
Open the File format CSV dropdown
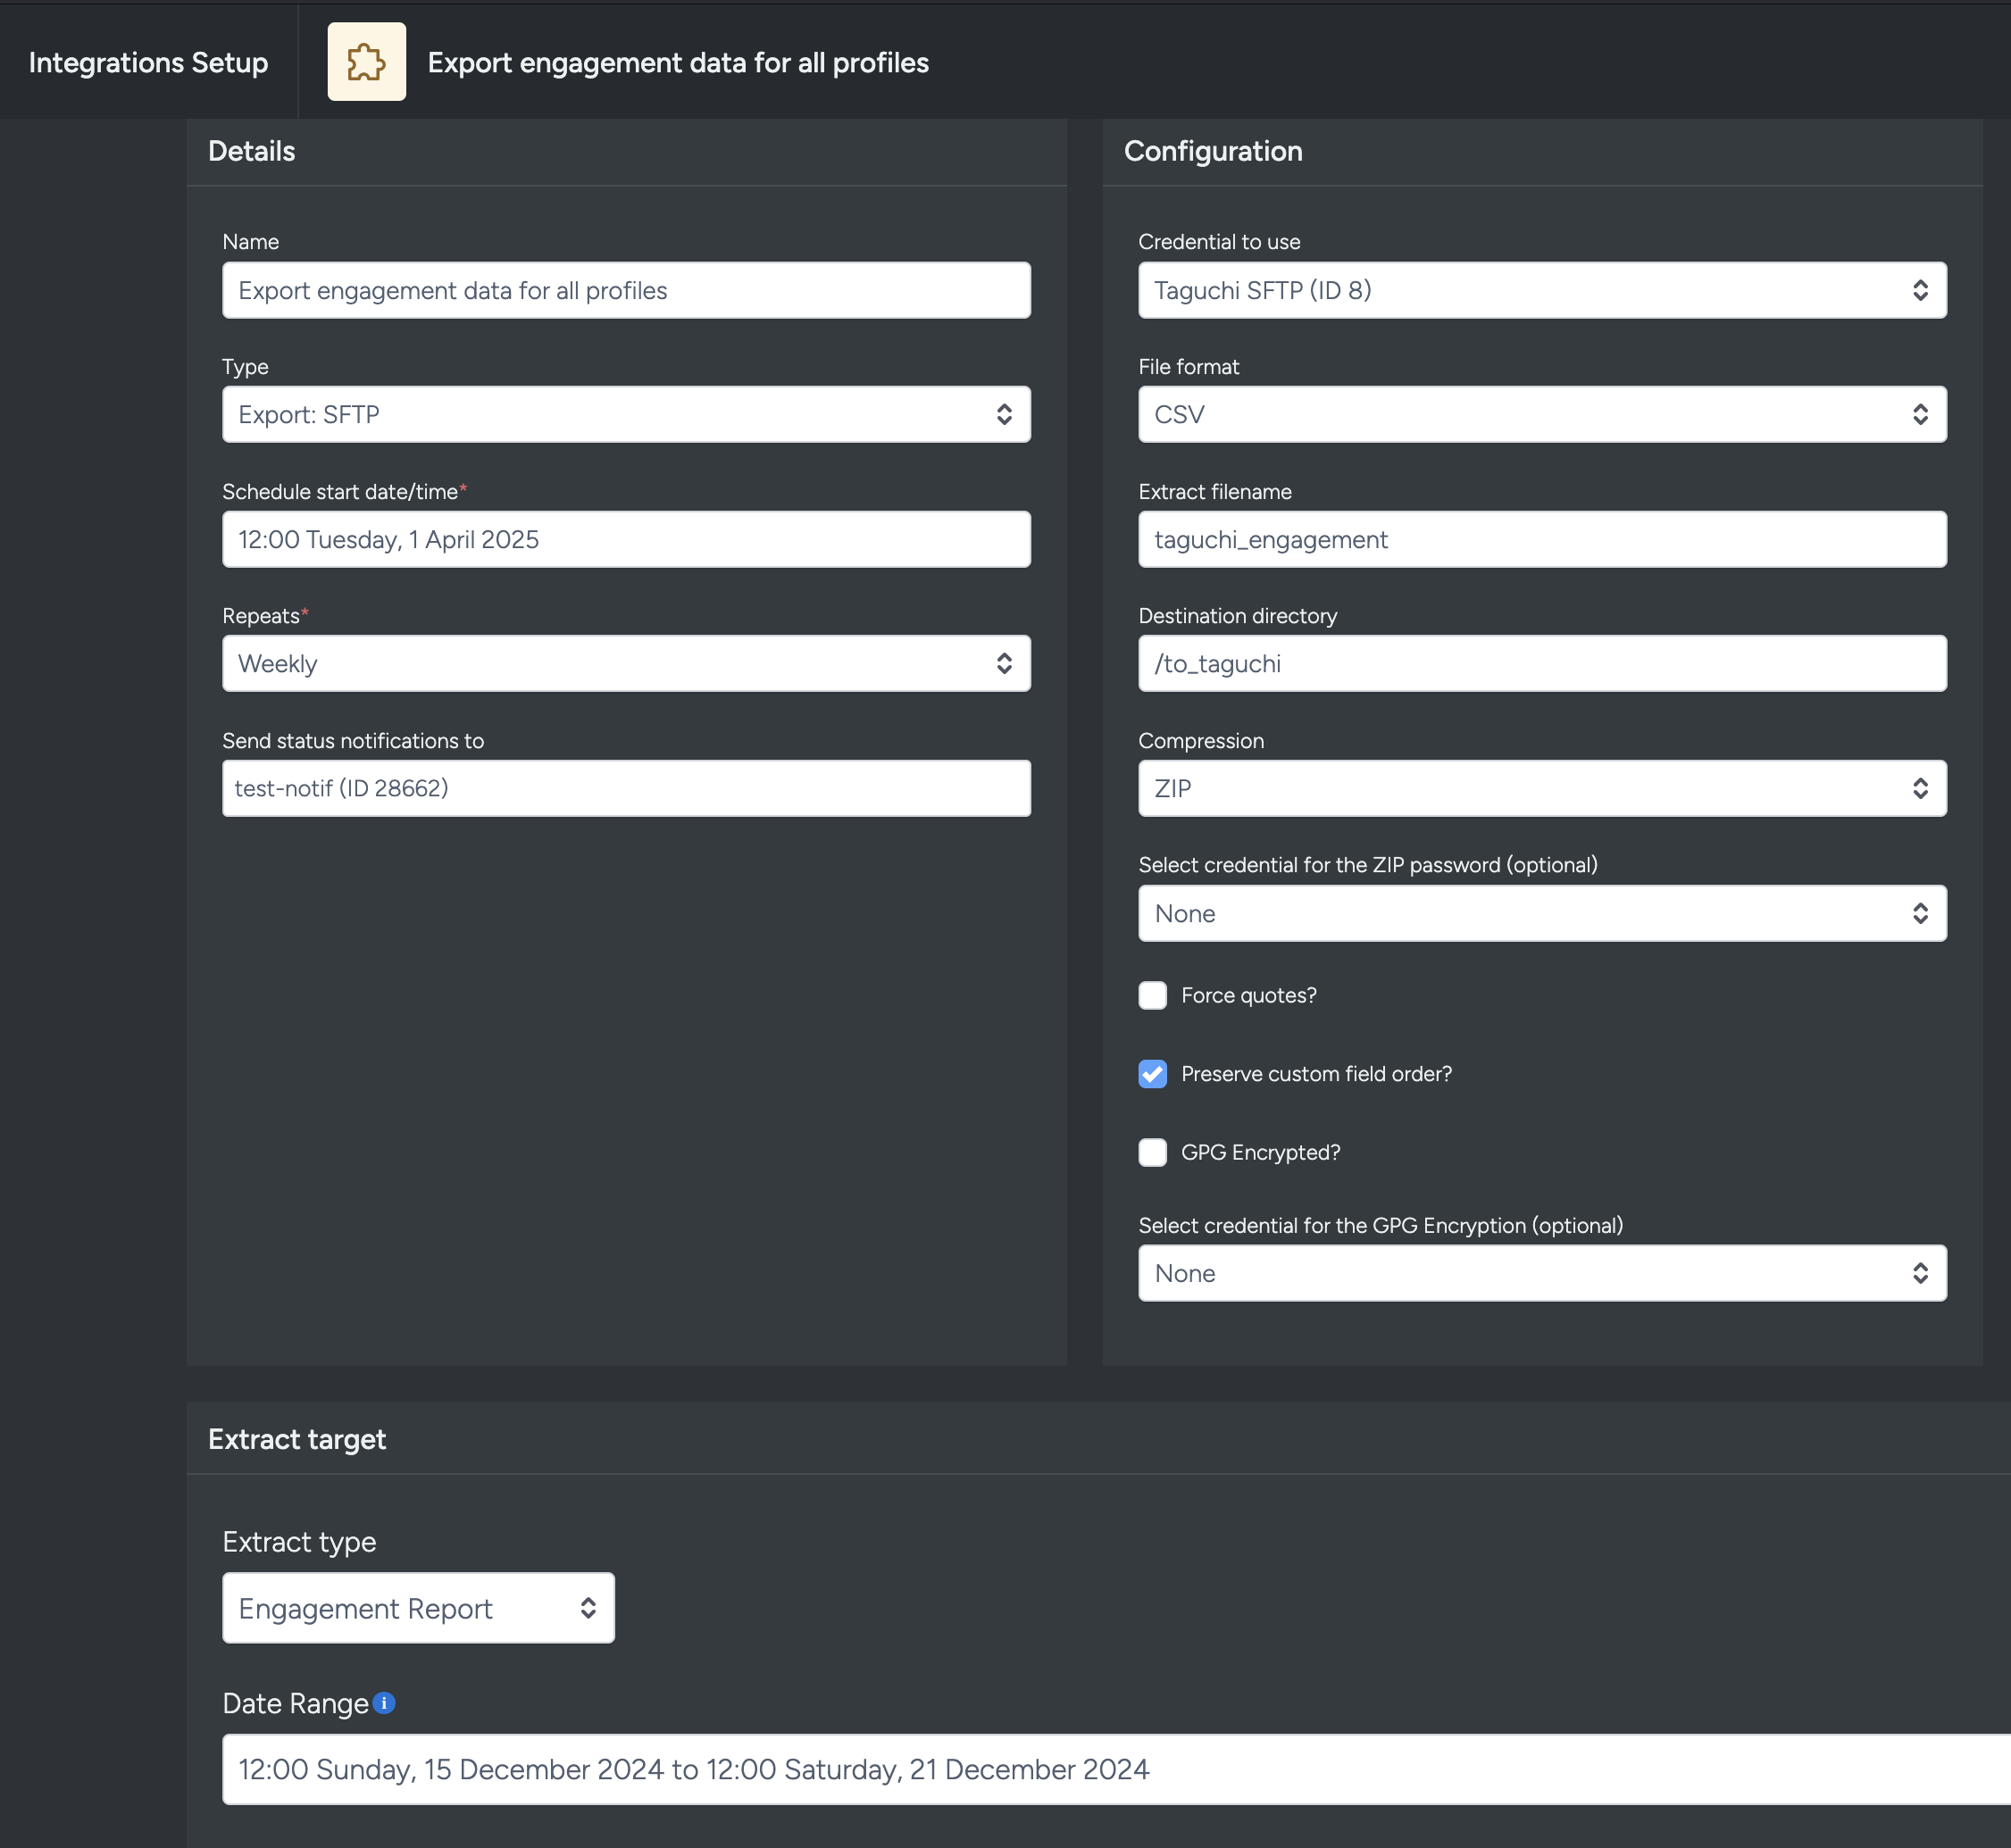(1541, 414)
